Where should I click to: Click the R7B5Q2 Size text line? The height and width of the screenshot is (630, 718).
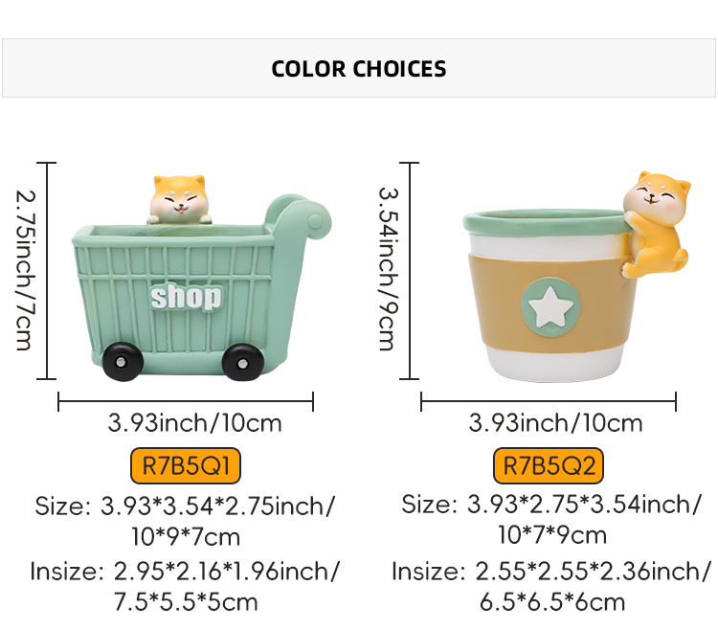coord(551,520)
